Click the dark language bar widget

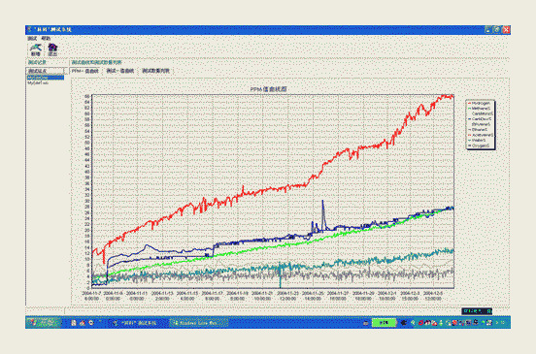[x=477, y=311]
